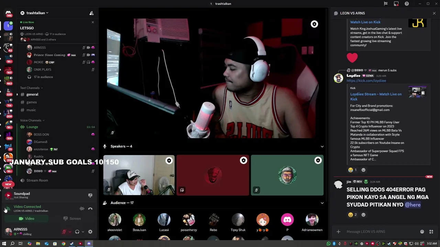
Task: Open BossJuan audience member avatar
Action: [139, 220]
